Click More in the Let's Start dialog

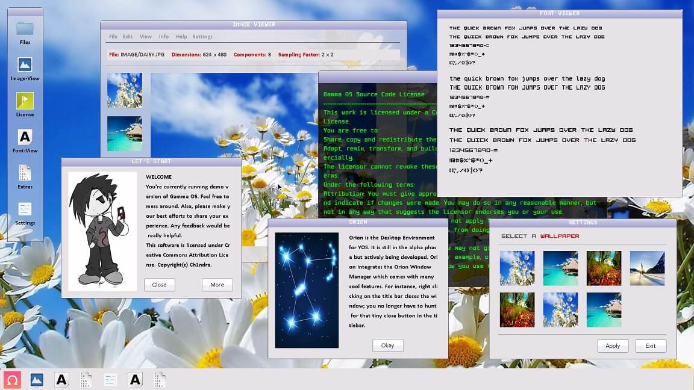coord(217,285)
